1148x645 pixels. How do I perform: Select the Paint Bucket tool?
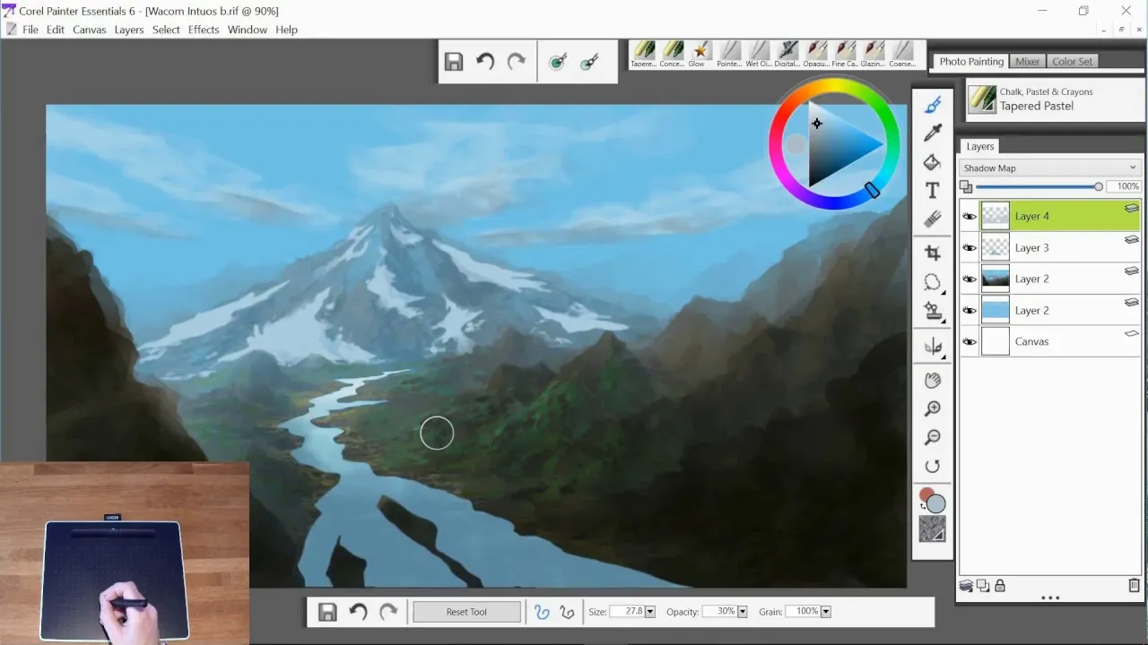coord(933,162)
